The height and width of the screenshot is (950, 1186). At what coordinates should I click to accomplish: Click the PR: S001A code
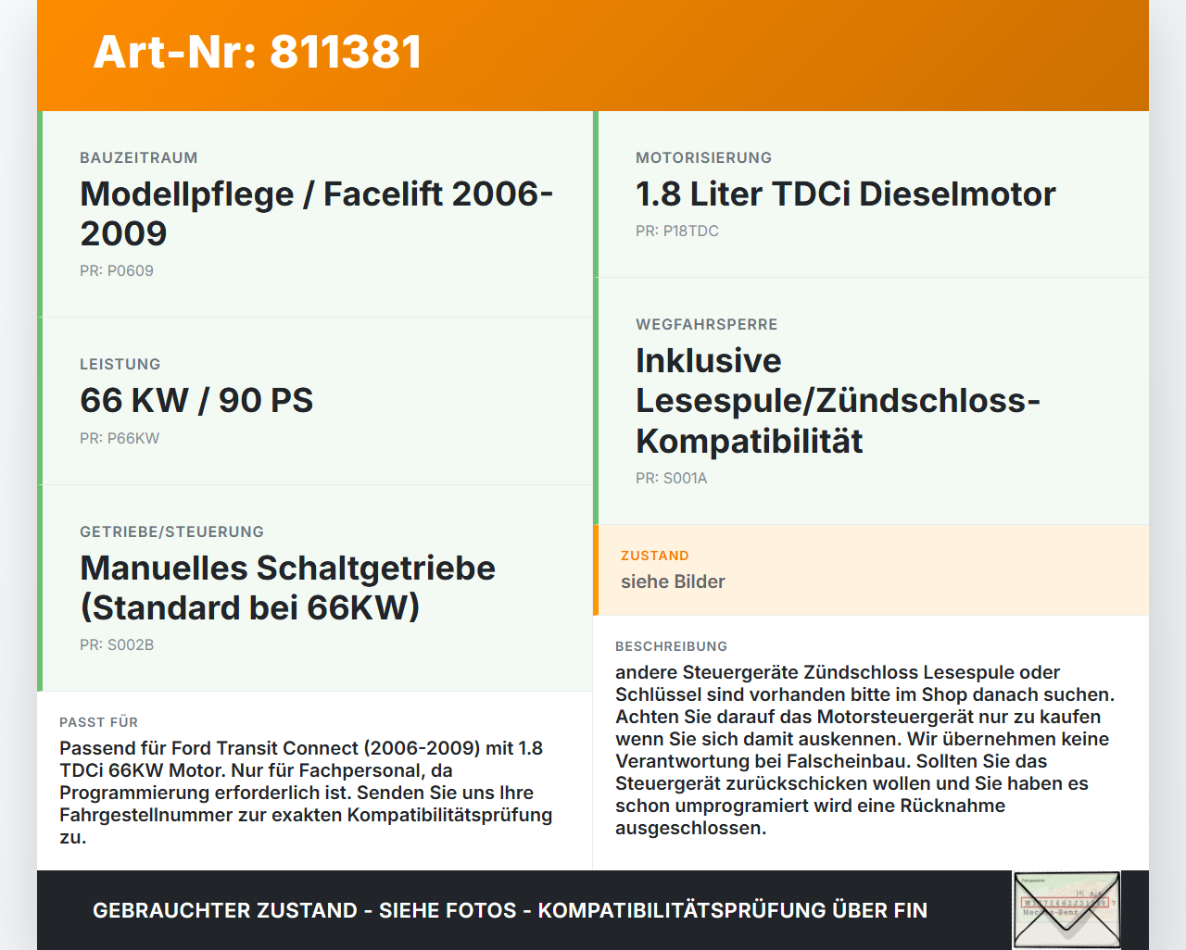click(x=672, y=478)
